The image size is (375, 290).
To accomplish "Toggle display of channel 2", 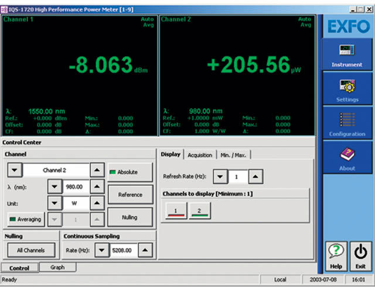I will pos(200,210).
